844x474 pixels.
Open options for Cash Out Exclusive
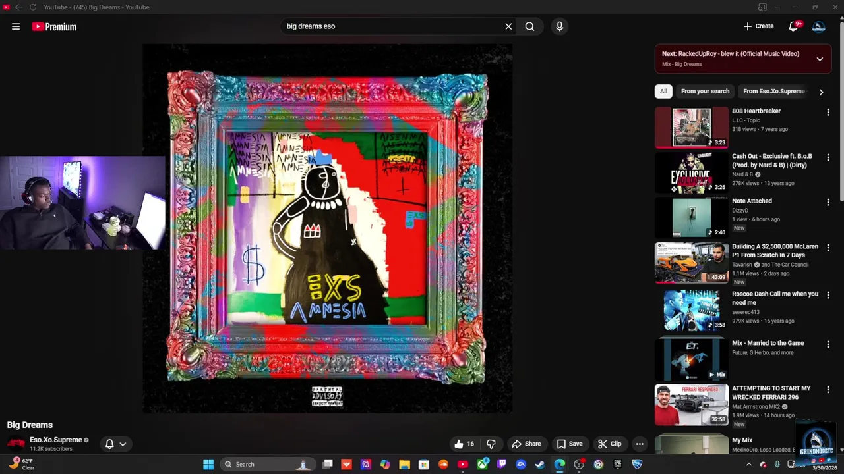[828, 158]
